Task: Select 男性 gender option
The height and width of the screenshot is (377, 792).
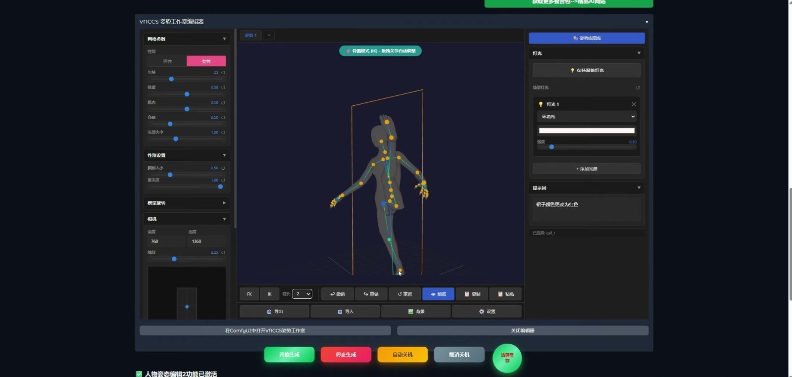Action: [x=167, y=61]
